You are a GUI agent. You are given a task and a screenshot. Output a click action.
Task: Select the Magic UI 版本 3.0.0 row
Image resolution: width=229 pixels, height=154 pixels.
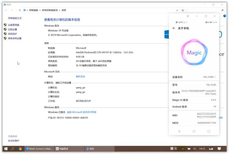pos(194,100)
